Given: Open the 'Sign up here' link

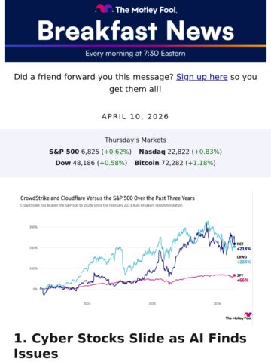Looking at the screenshot, I should [202, 77].
